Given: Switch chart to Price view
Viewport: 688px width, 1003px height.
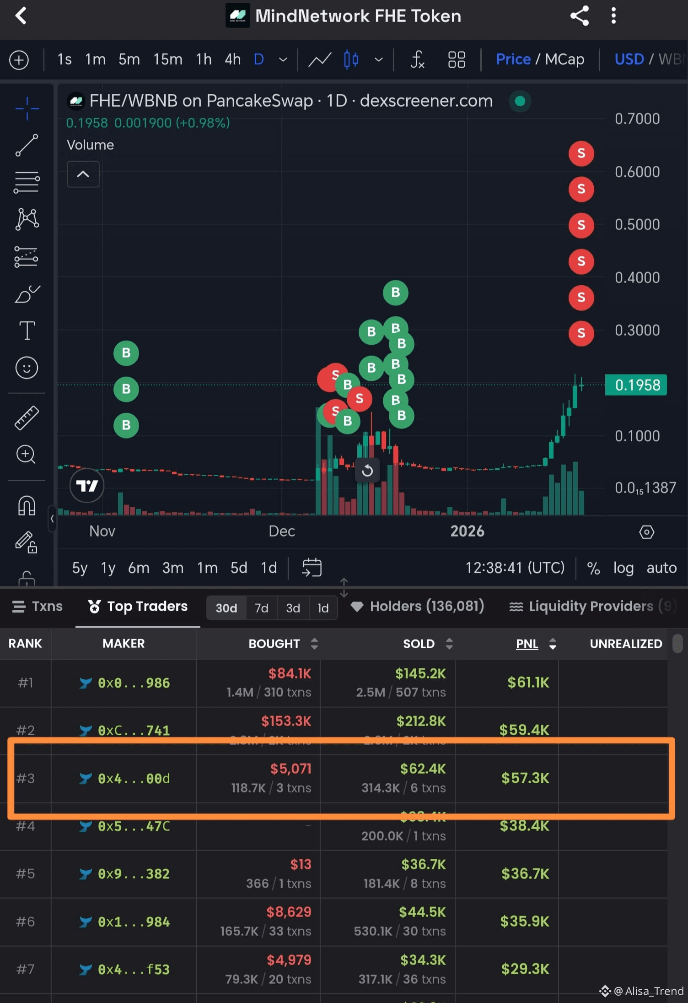Looking at the screenshot, I should click(513, 60).
